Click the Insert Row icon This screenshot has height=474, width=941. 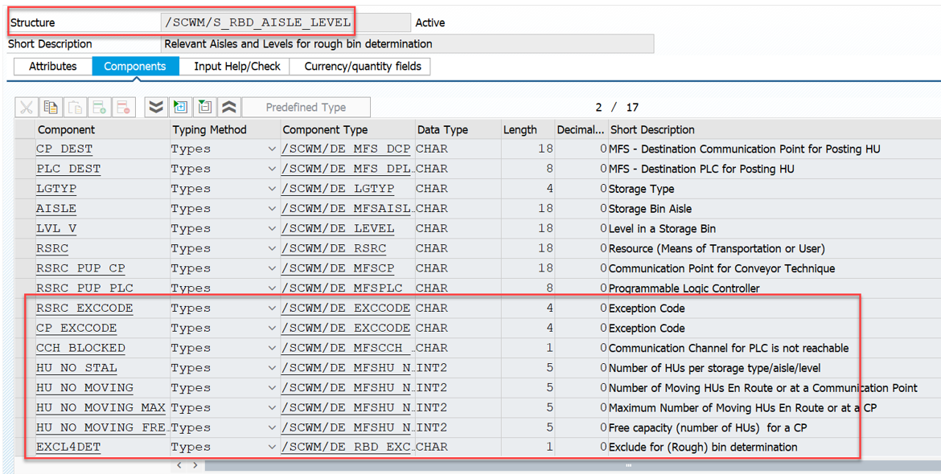coord(100,108)
